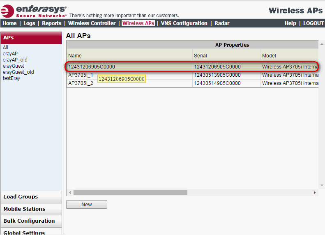Image resolution: width=325 pixels, height=235 pixels.
Task: Open the Home menu
Action: (9, 23)
